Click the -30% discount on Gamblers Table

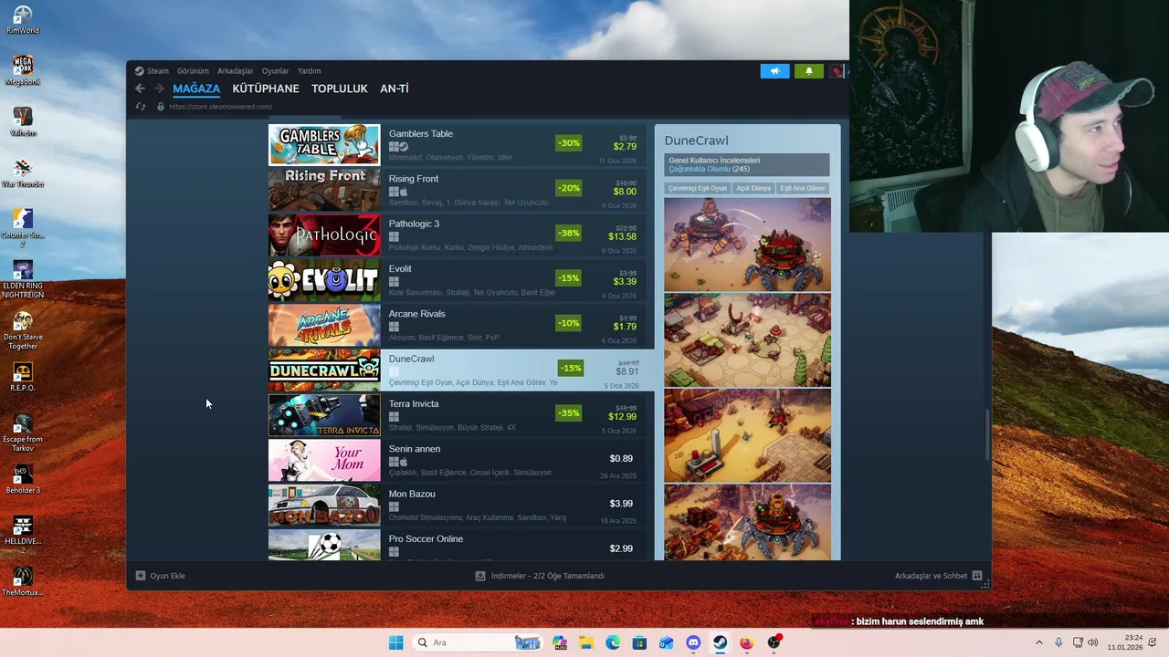pos(568,143)
